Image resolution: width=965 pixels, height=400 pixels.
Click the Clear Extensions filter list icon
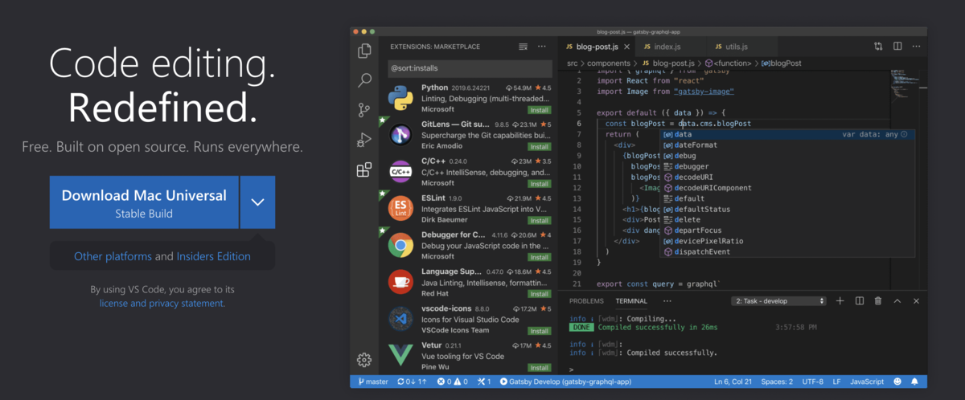[524, 47]
